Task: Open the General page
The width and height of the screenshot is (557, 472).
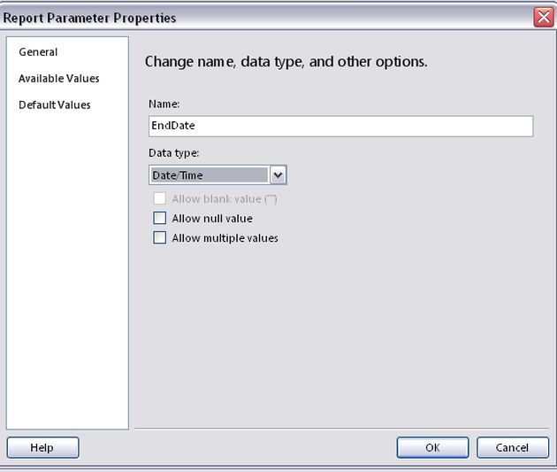Action: [x=38, y=52]
